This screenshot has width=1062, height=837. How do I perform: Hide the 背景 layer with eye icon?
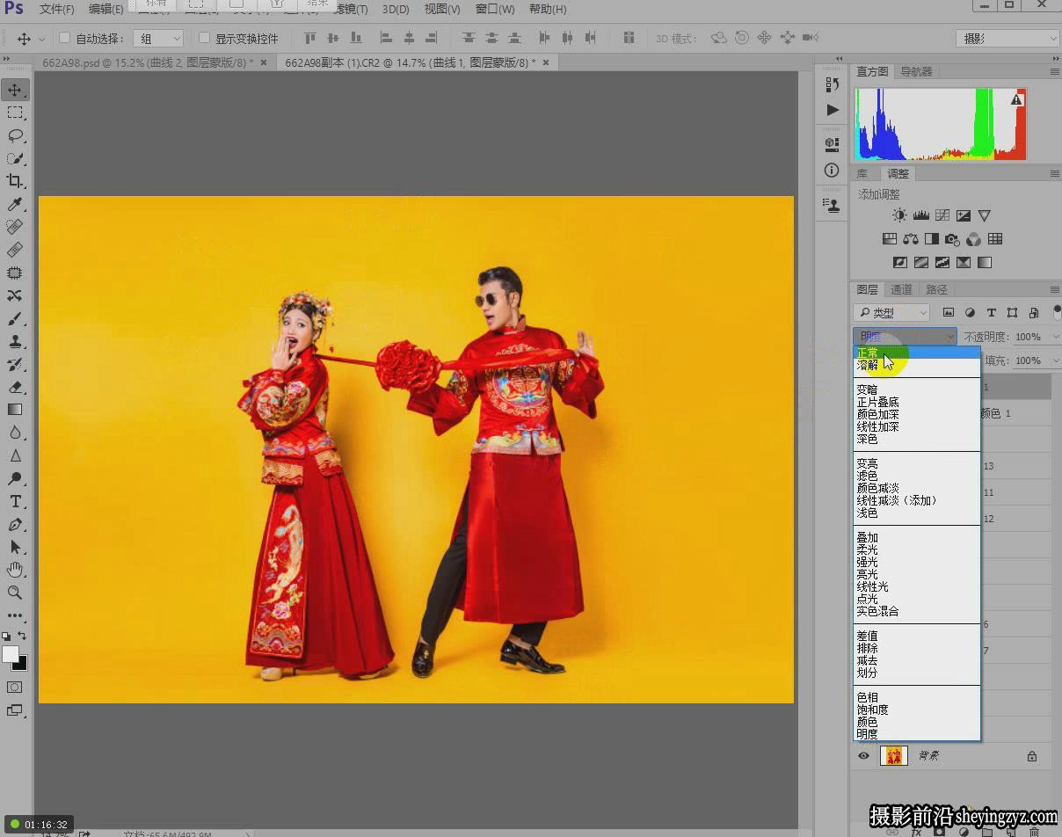pos(864,756)
